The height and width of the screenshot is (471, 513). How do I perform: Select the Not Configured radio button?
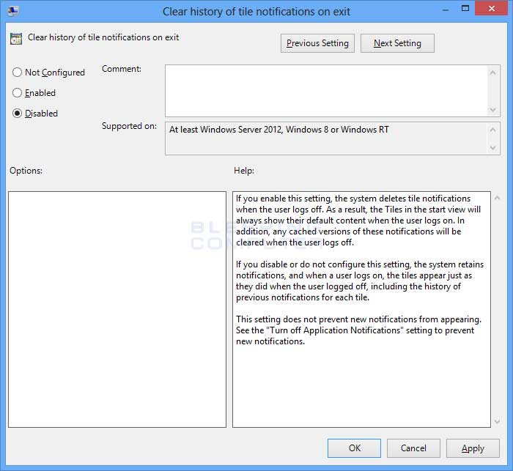point(17,72)
